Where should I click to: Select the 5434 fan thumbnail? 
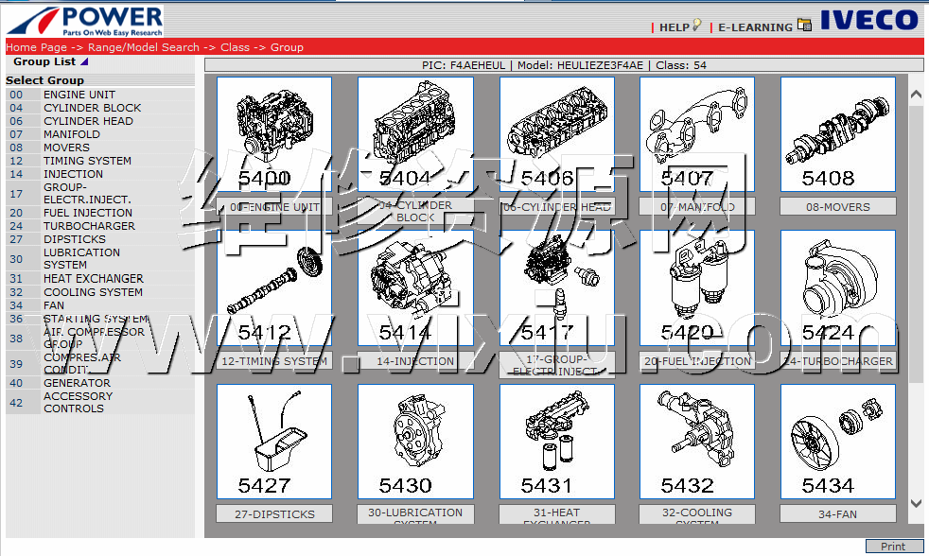click(837, 441)
